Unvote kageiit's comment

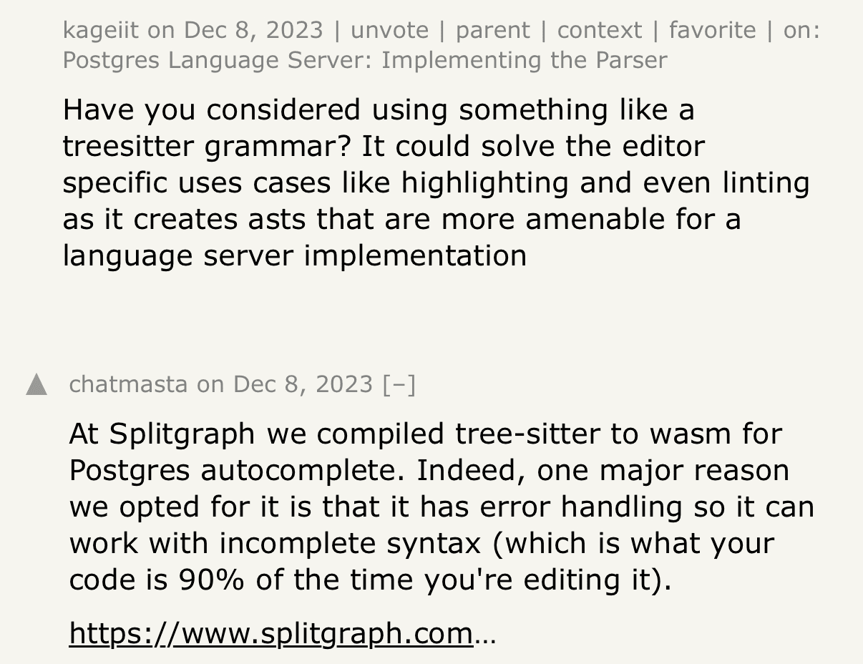click(390, 30)
